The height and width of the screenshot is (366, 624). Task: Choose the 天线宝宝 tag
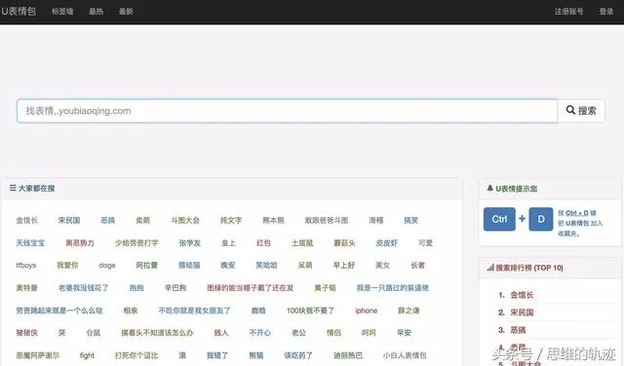tap(30, 242)
